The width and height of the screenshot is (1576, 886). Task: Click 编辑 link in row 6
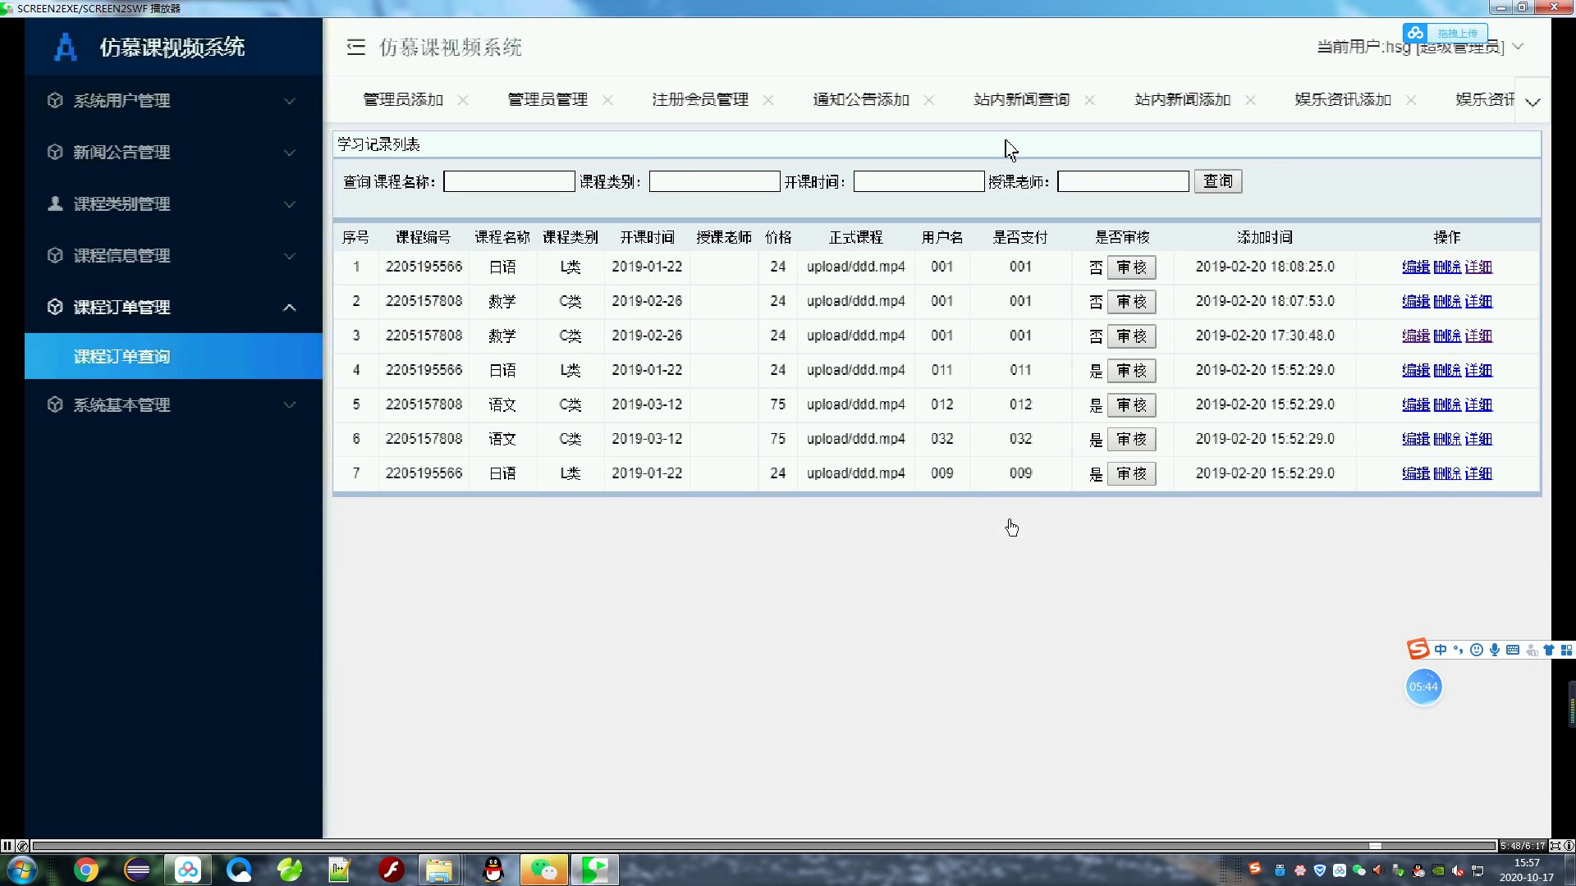(1416, 439)
